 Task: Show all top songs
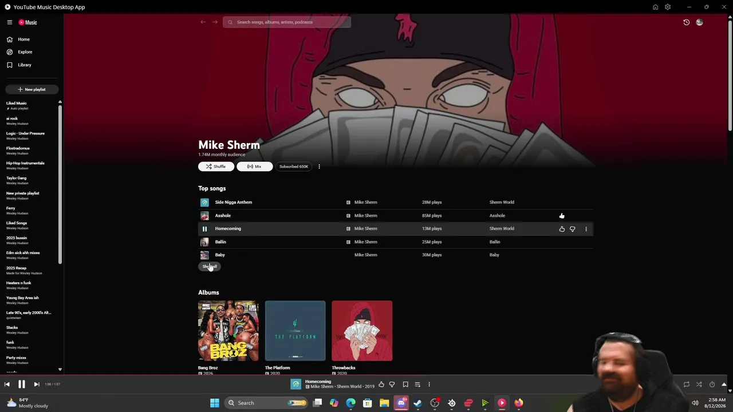[210, 267]
